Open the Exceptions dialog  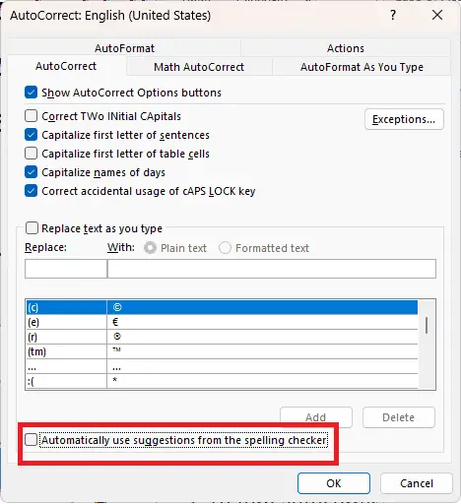[404, 119]
